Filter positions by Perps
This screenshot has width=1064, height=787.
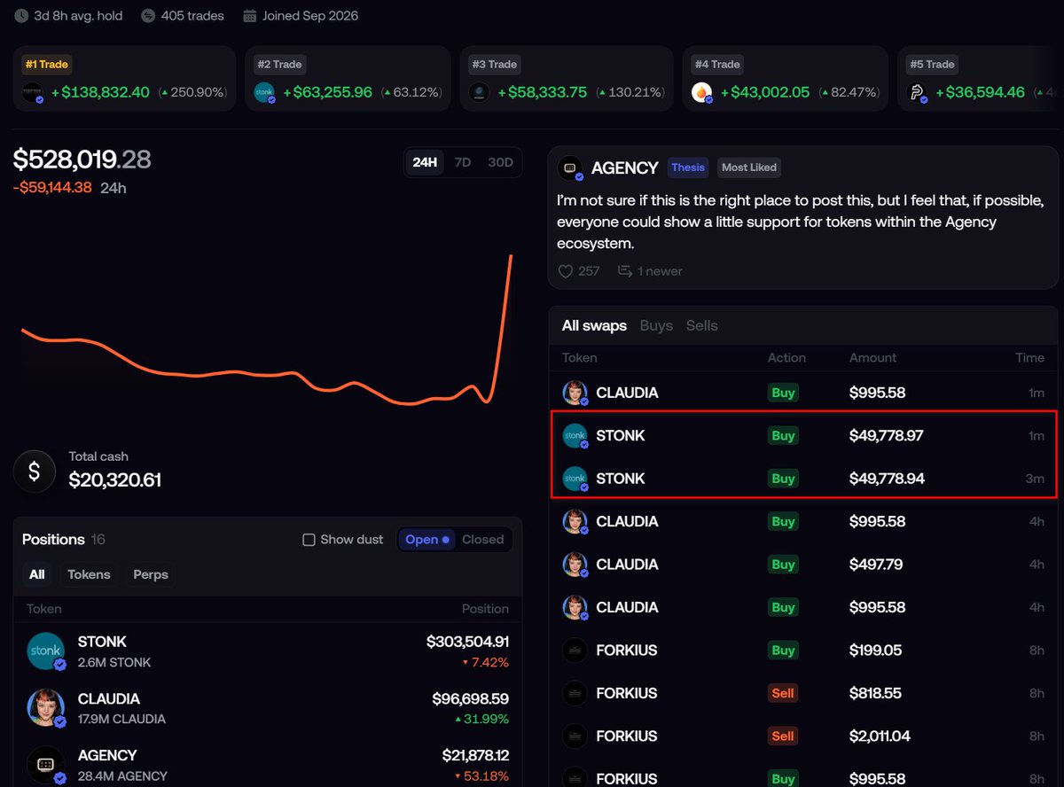(x=151, y=575)
